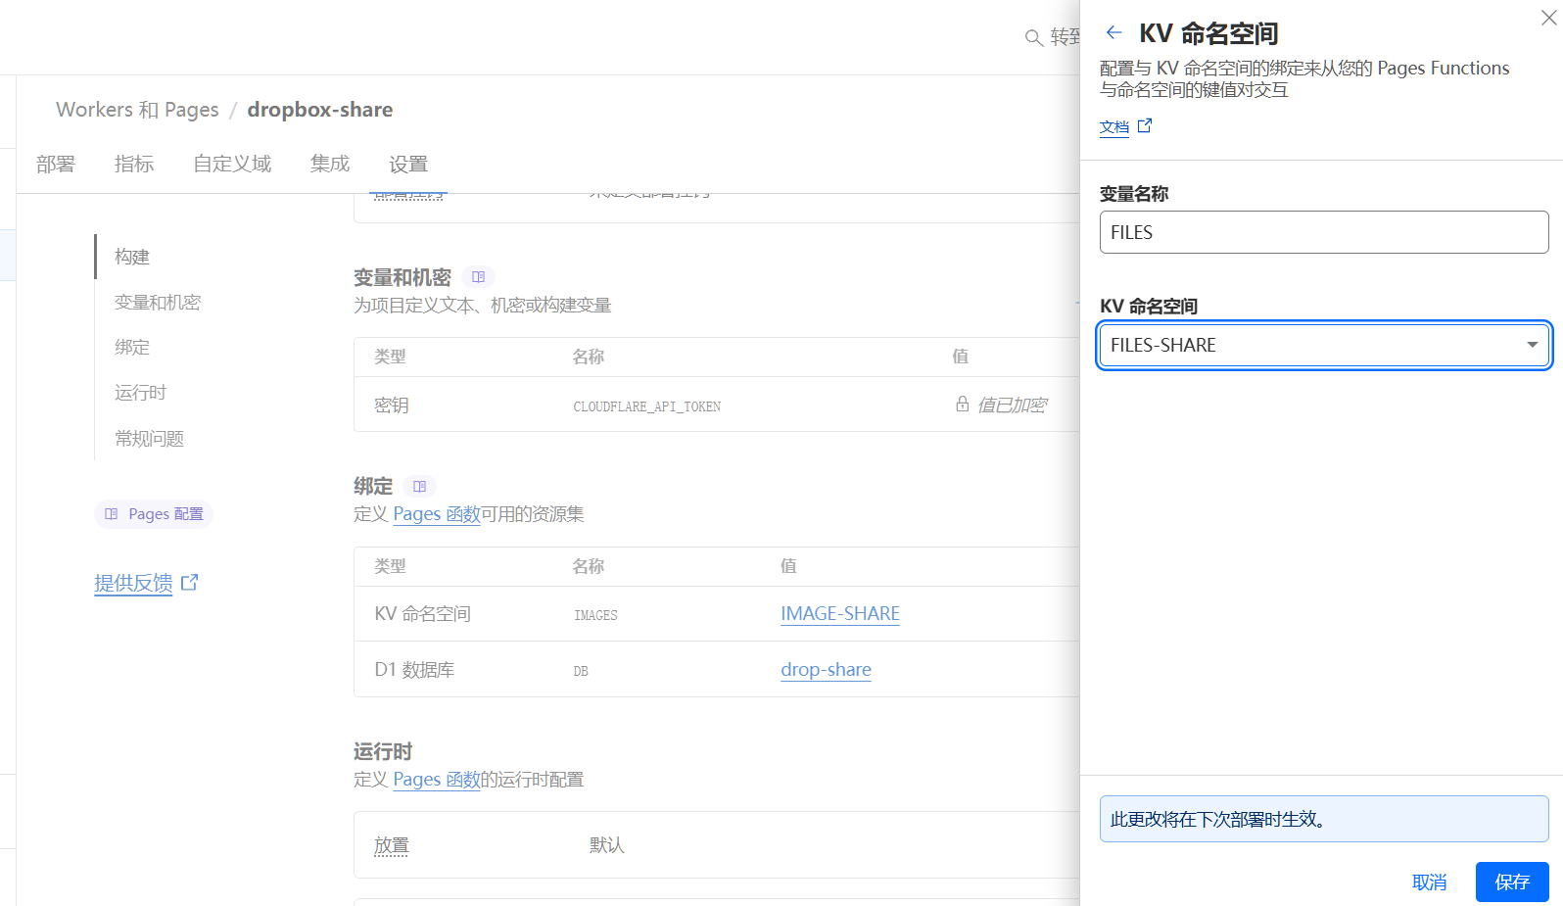
Task: Click the search magnifier icon
Action: coord(1033,38)
